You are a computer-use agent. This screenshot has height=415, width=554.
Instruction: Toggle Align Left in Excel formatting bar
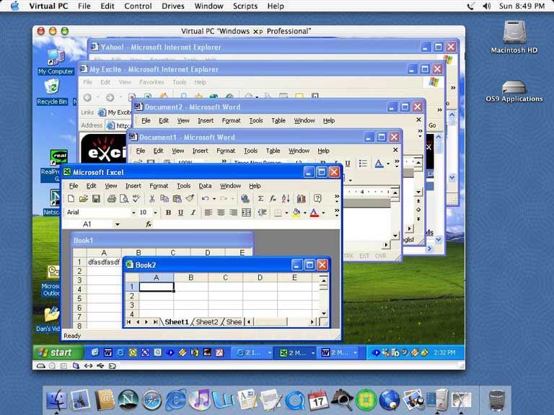[x=208, y=213]
